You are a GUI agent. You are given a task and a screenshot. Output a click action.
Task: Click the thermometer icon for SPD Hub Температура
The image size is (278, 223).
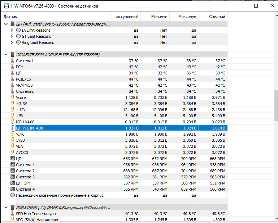point(12,214)
